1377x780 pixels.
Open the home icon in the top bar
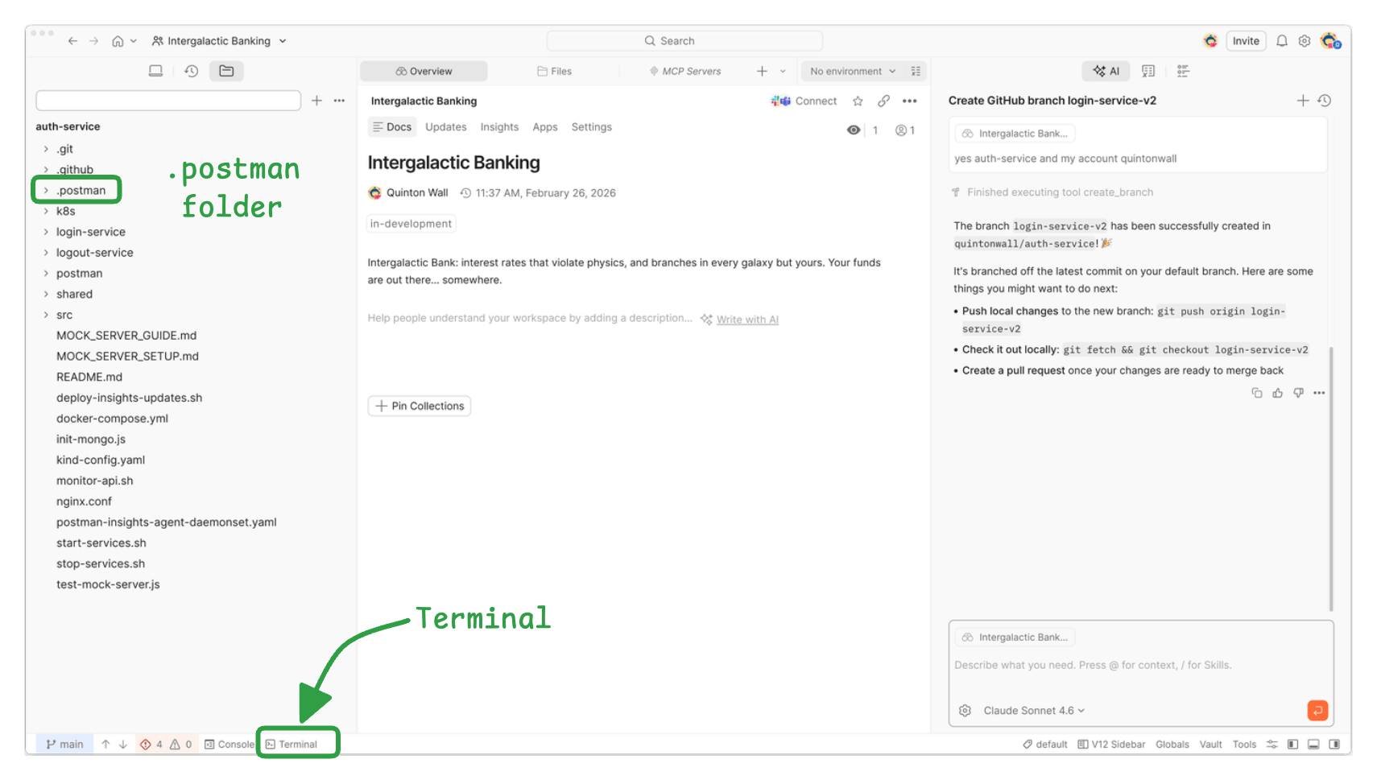118,41
